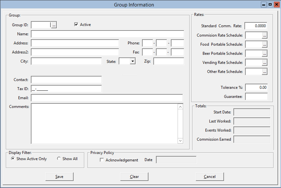Select Show Active Only filter option
Screen dimensions: 281x188
pyautogui.click(x=13, y=159)
